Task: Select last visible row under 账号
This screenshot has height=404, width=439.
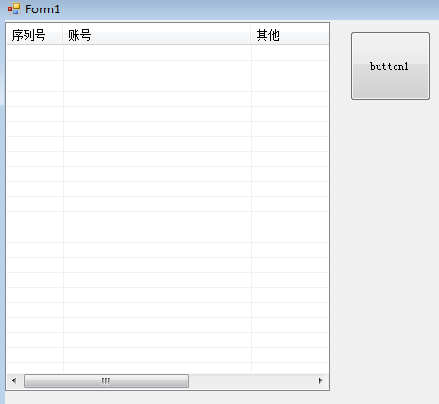Action: [x=158, y=368]
